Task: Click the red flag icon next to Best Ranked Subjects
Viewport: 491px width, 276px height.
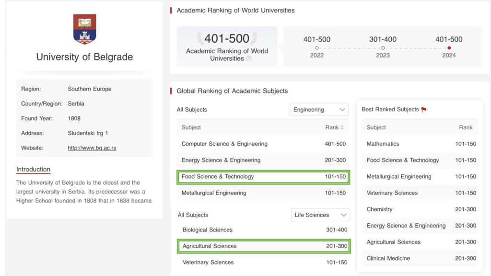Action: (424, 110)
